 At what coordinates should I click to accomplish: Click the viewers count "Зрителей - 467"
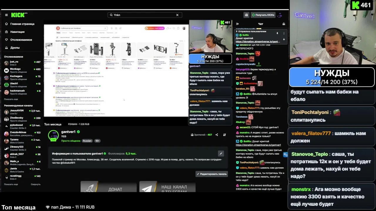coord(201,135)
